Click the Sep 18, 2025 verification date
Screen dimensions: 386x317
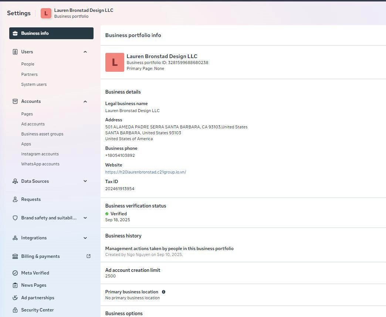118,220
